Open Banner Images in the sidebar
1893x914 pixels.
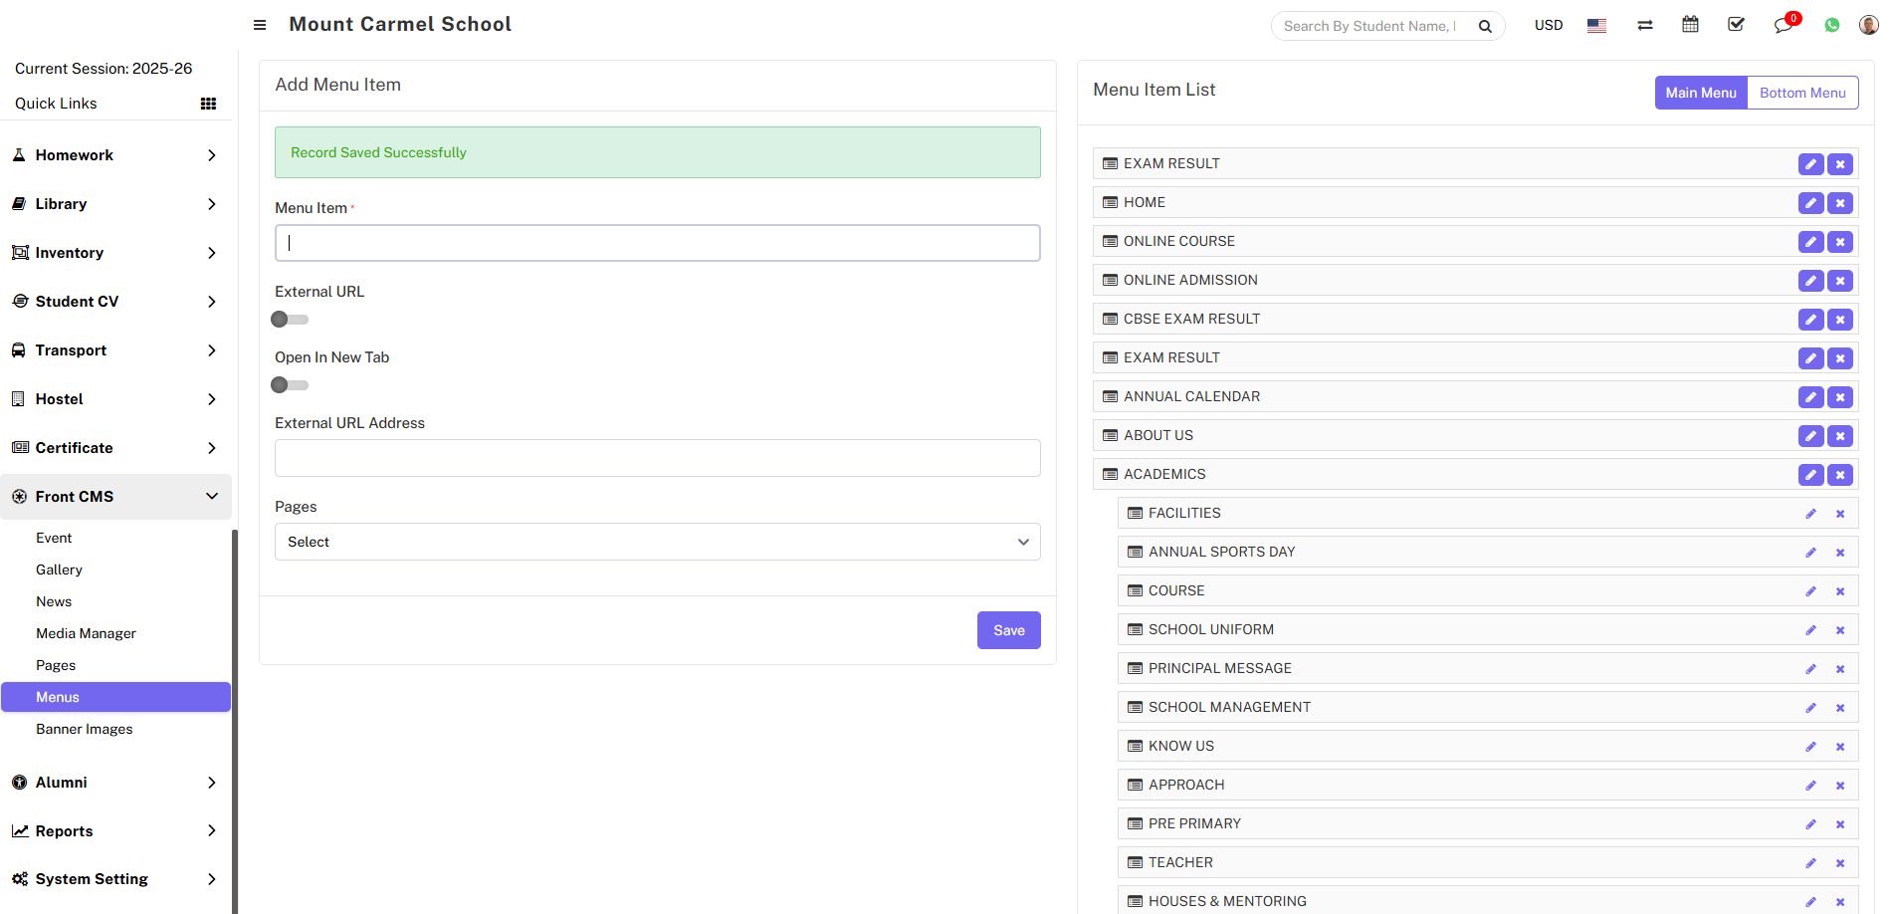pos(85,729)
